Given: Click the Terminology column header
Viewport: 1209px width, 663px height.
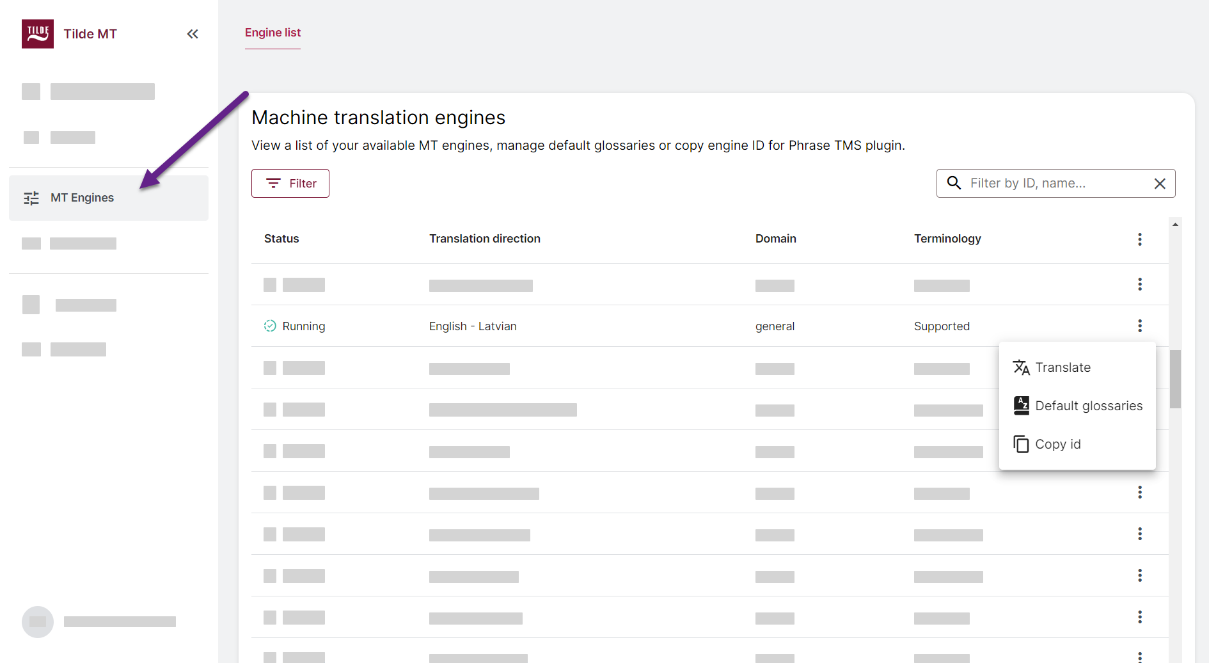Looking at the screenshot, I should tap(947, 239).
